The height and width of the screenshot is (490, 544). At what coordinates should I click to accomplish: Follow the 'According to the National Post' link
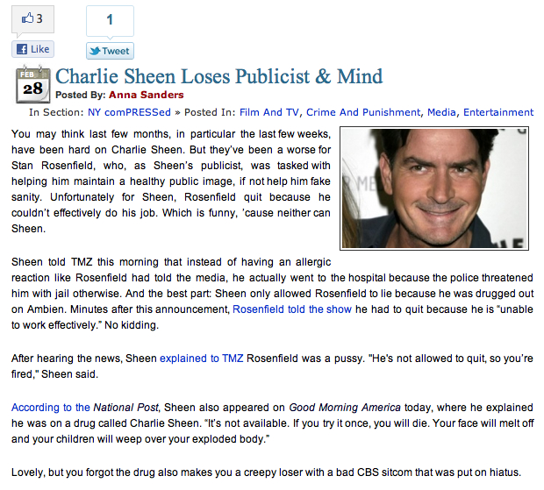[x=84, y=407]
